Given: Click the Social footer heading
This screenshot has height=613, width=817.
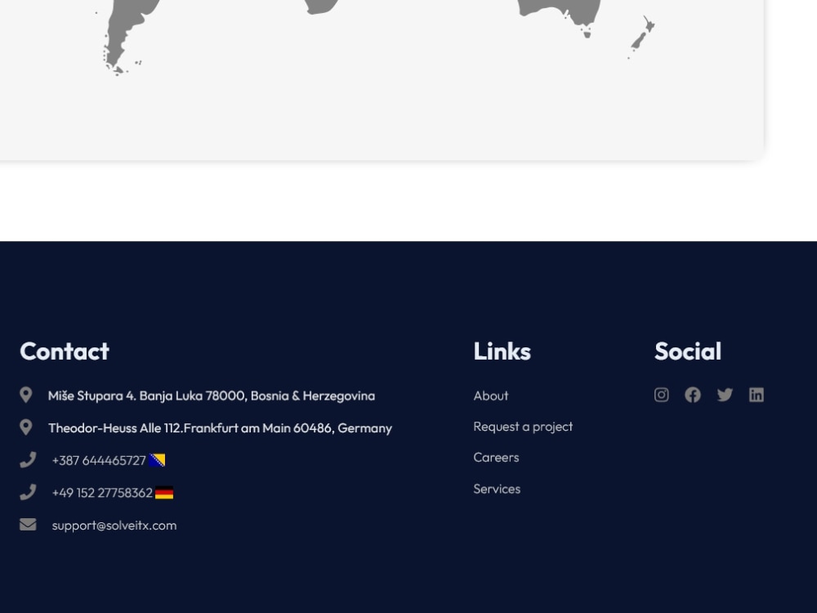Looking at the screenshot, I should point(688,351).
